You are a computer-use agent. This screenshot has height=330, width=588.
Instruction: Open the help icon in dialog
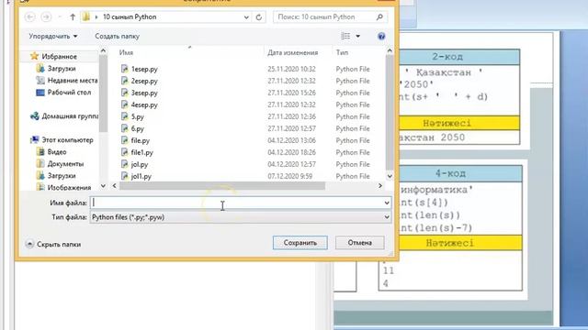coord(381,37)
